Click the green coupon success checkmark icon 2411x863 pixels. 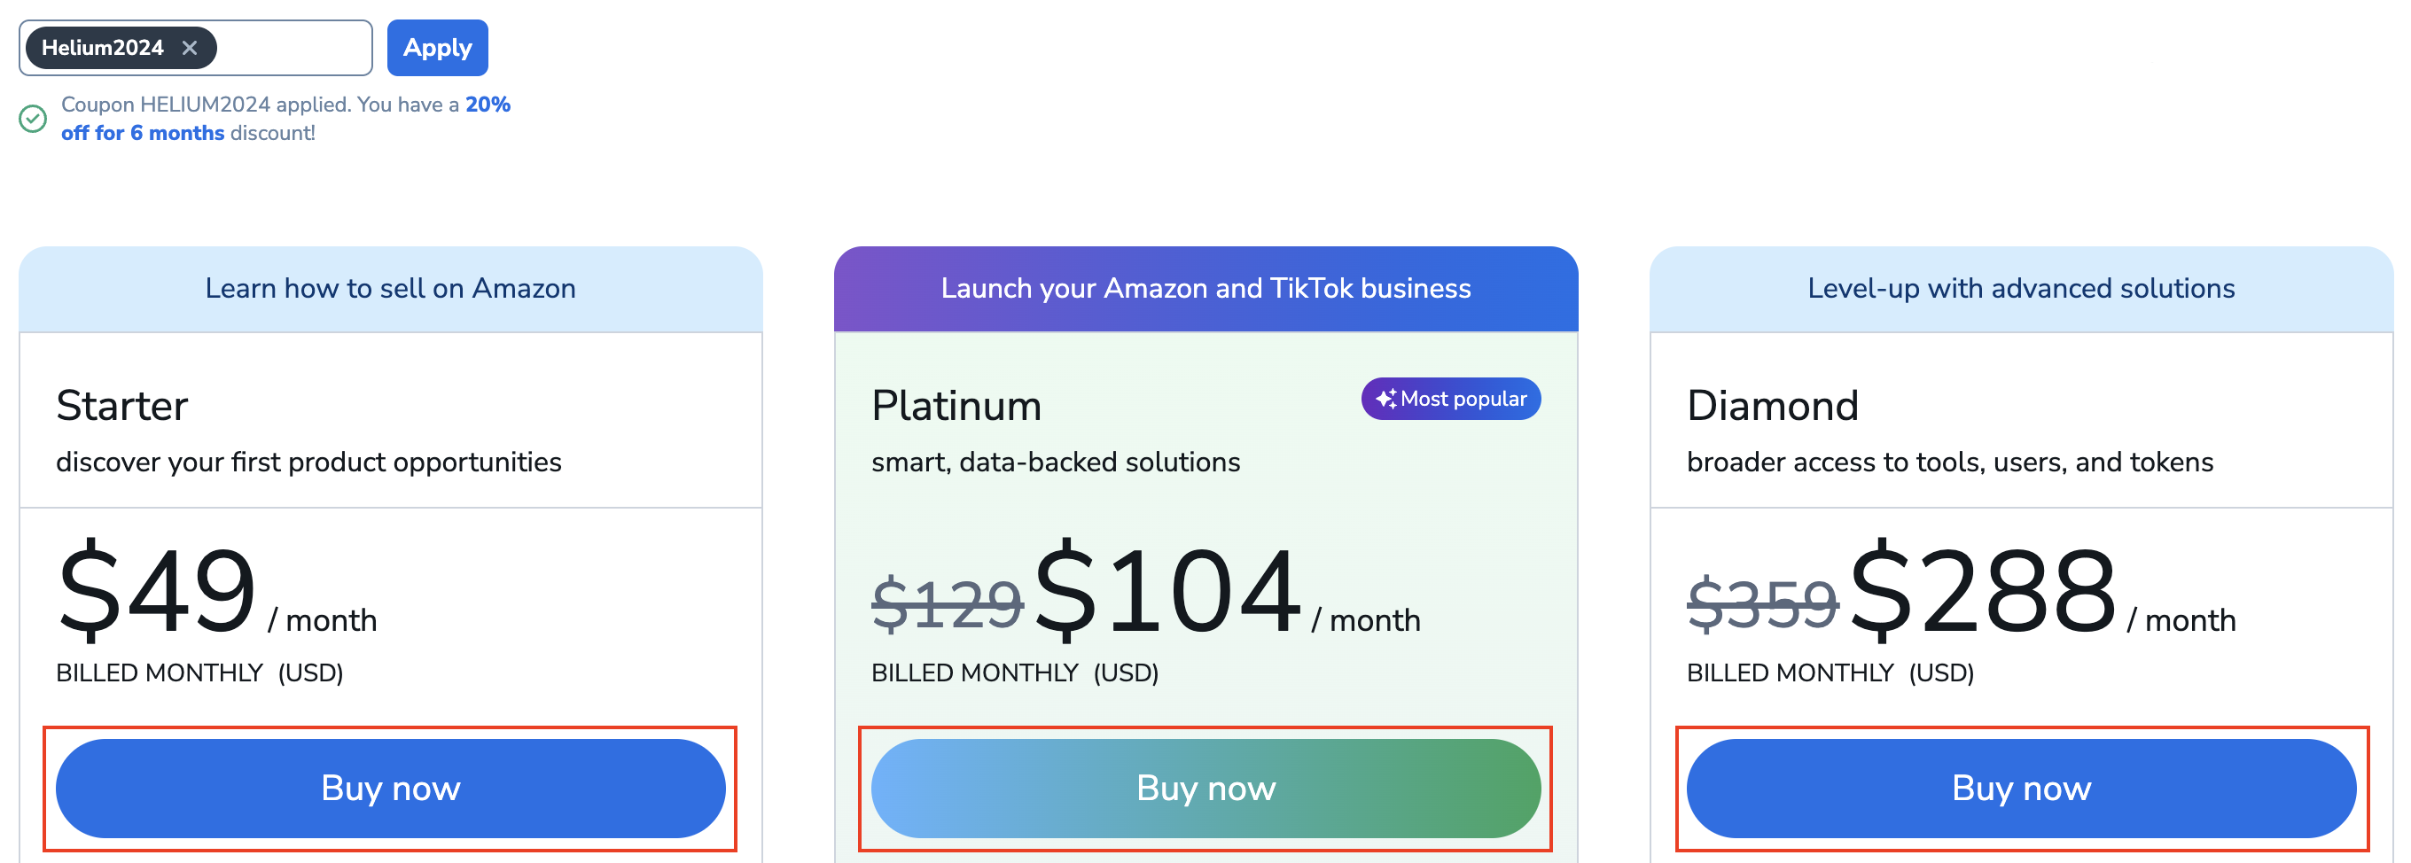[33, 119]
